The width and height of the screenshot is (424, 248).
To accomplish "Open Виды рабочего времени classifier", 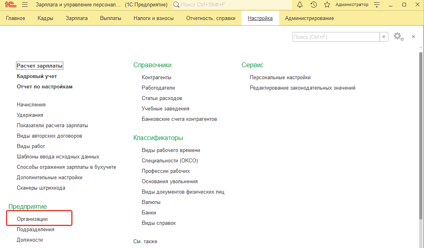I will pos(171,150).
